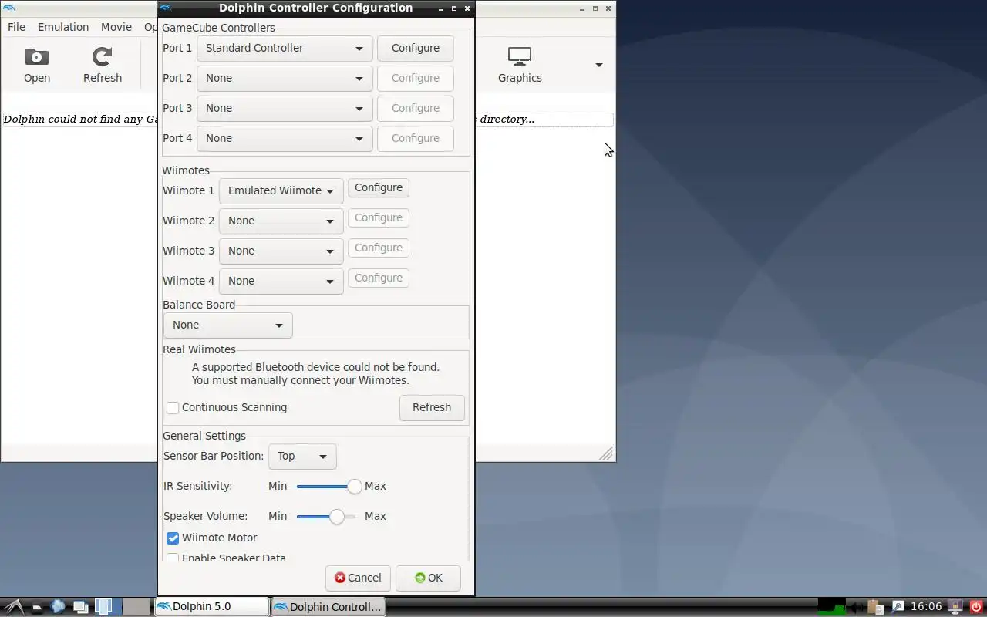Click the red power logout icon
This screenshot has height=617, width=987.
pos(976,607)
